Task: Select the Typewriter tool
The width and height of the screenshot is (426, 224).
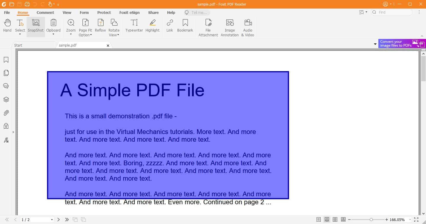Action: tap(134, 26)
